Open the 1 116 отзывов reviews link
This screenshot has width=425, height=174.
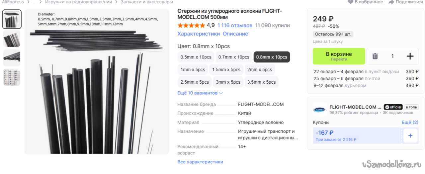tap(235, 26)
